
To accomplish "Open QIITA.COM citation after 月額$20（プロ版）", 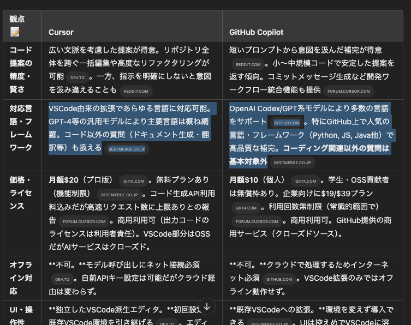I will point(134,181).
